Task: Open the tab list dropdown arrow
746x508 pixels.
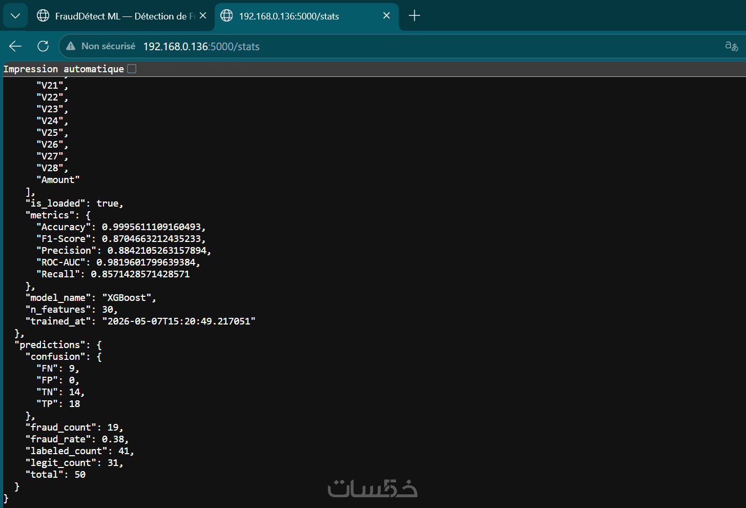Action: pos(15,16)
